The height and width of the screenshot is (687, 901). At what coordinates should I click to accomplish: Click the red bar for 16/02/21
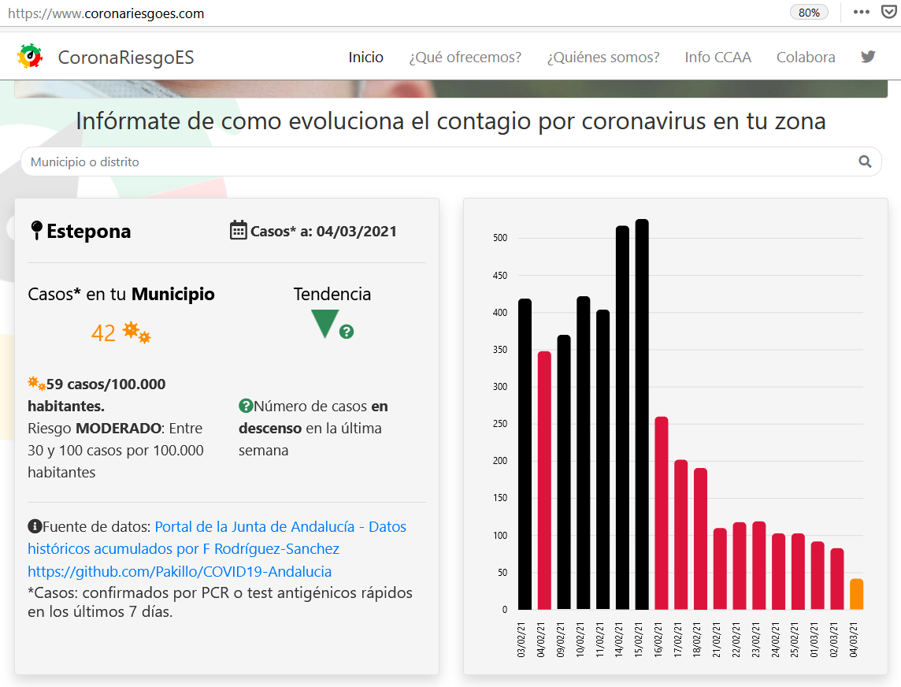pyautogui.click(x=662, y=513)
